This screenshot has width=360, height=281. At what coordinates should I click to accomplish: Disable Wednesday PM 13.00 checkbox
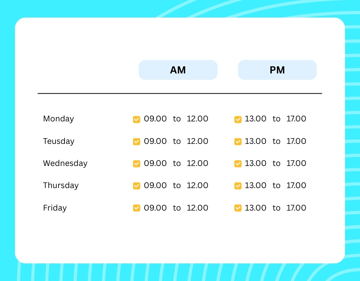pyautogui.click(x=238, y=164)
